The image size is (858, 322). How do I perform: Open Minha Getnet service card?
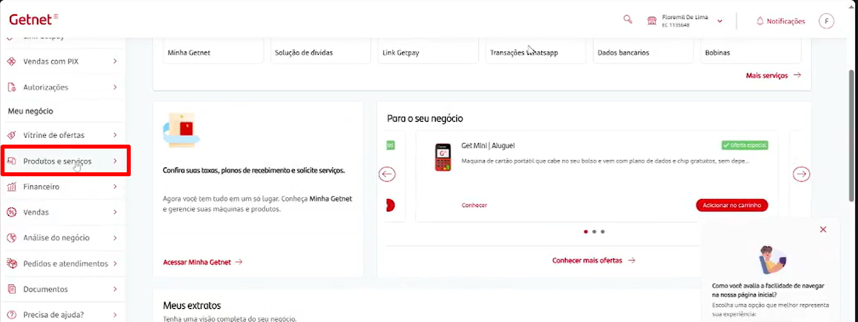click(x=213, y=51)
